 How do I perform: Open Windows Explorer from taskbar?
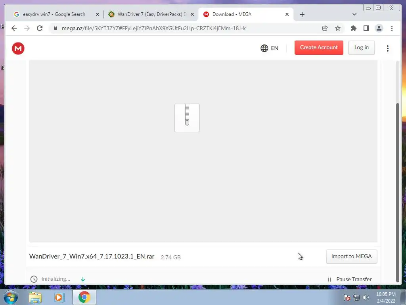(x=35, y=297)
